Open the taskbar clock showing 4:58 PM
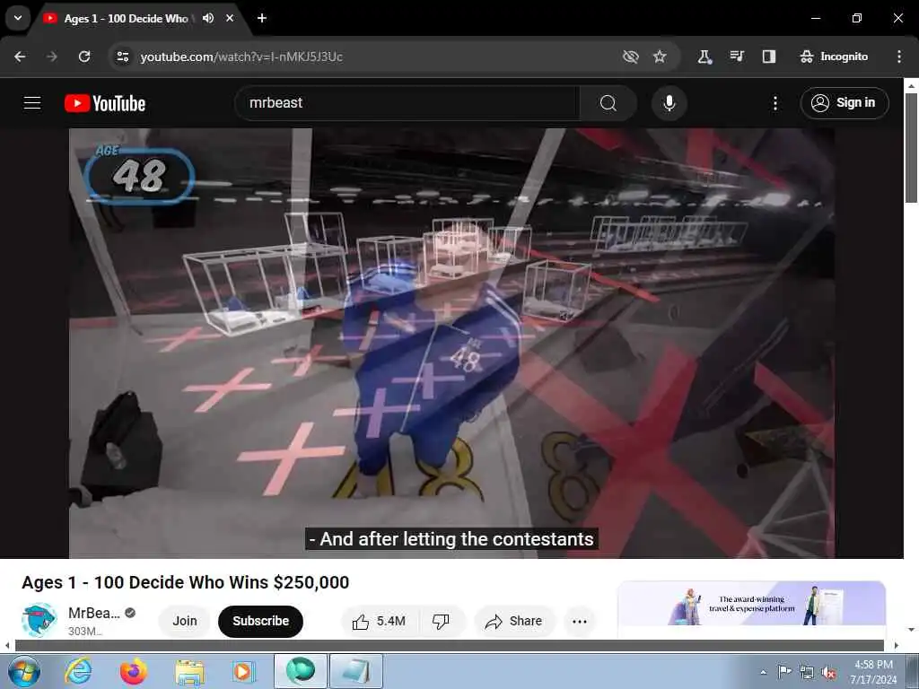Viewport: 919px width, 689px height. (x=873, y=672)
